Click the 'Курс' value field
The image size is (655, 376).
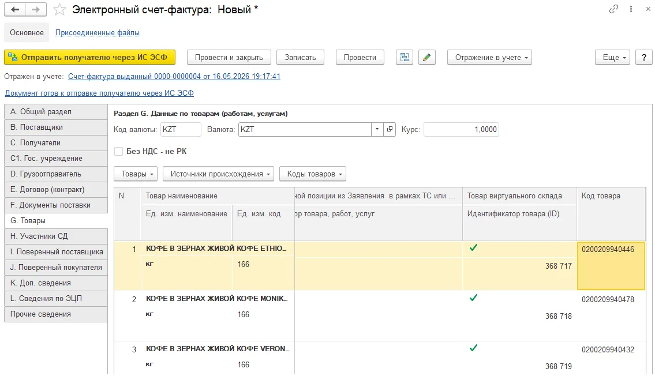point(461,129)
